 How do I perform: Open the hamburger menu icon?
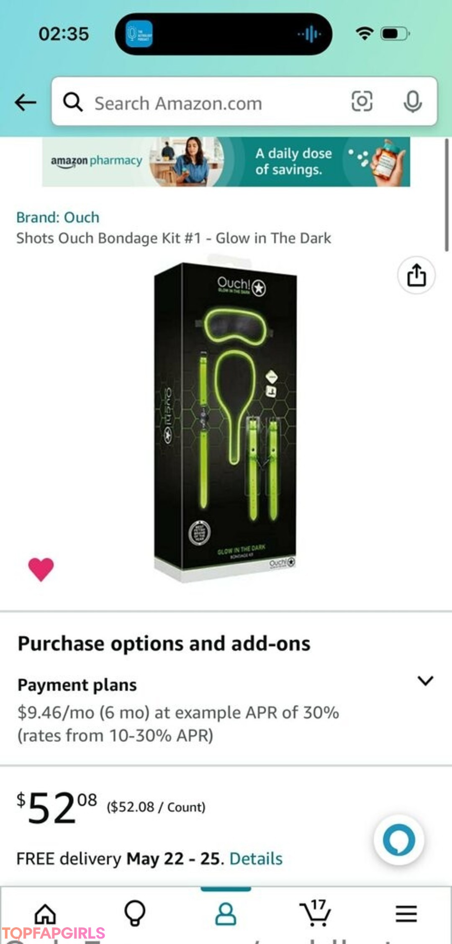point(406,913)
